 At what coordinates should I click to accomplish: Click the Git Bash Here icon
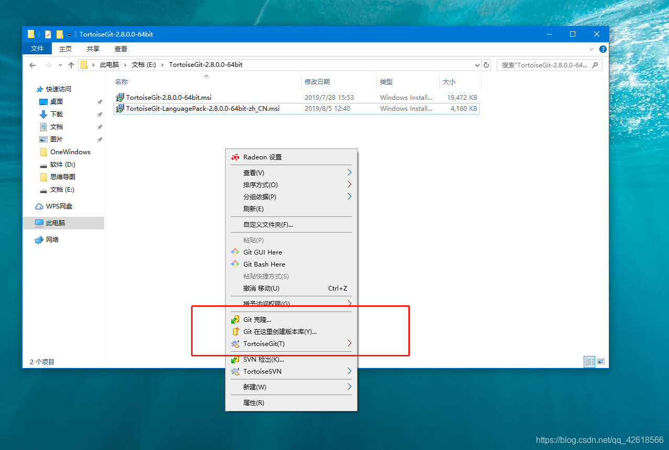(236, 264)
